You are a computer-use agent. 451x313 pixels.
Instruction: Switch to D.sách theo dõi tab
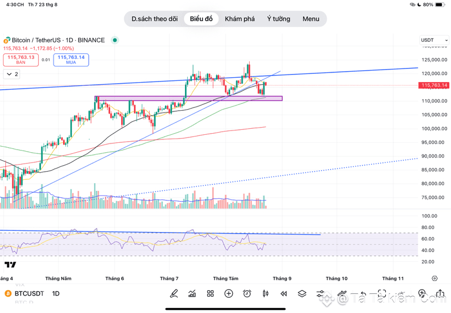[155, 19]
